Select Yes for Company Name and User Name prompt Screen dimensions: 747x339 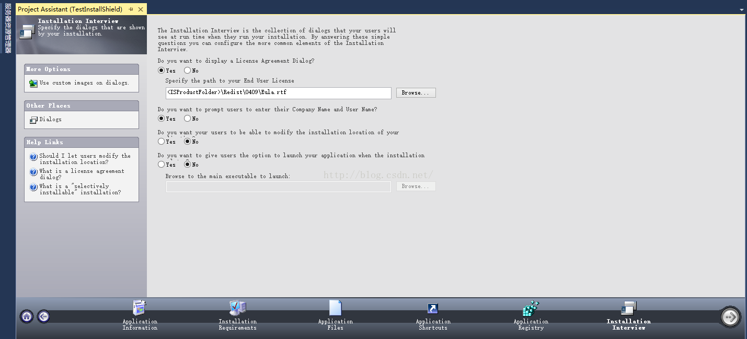click(x=161, y=119)
